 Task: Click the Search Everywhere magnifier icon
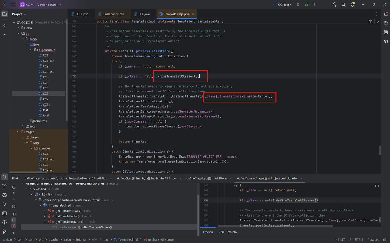click(x=343, y=5)
